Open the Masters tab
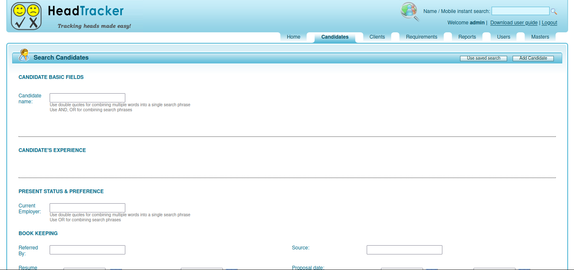The height and width of the screenshot is (270, 574). coord(540,37)
